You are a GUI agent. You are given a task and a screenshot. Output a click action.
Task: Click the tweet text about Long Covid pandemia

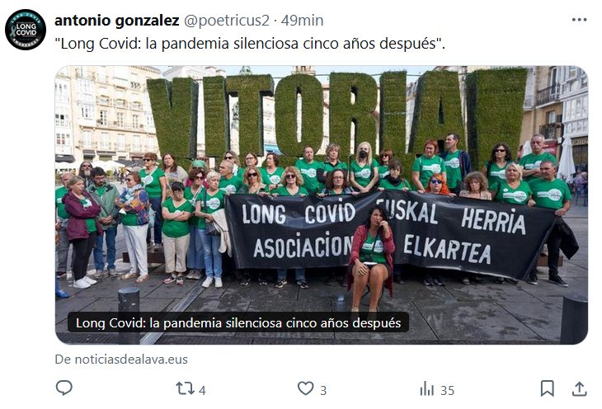250,44
